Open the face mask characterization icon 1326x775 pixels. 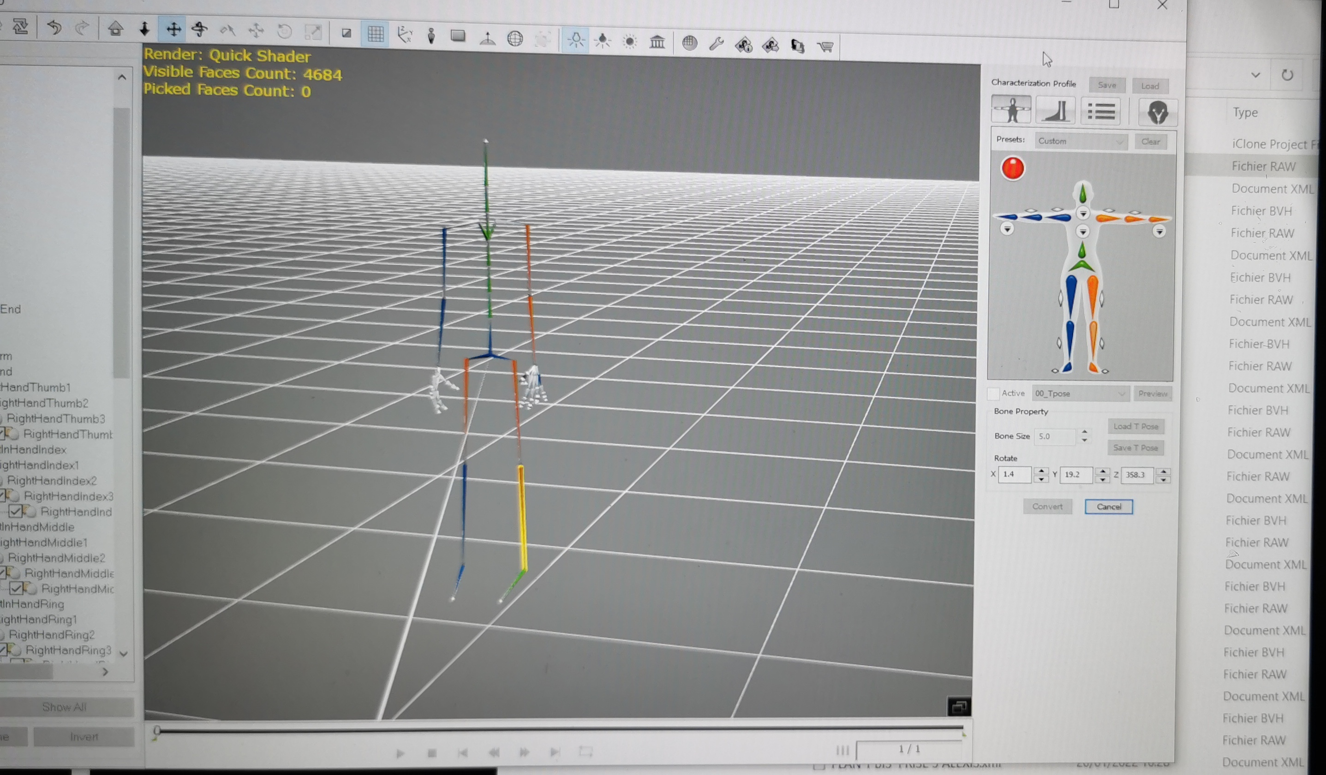coord(1157,113)
